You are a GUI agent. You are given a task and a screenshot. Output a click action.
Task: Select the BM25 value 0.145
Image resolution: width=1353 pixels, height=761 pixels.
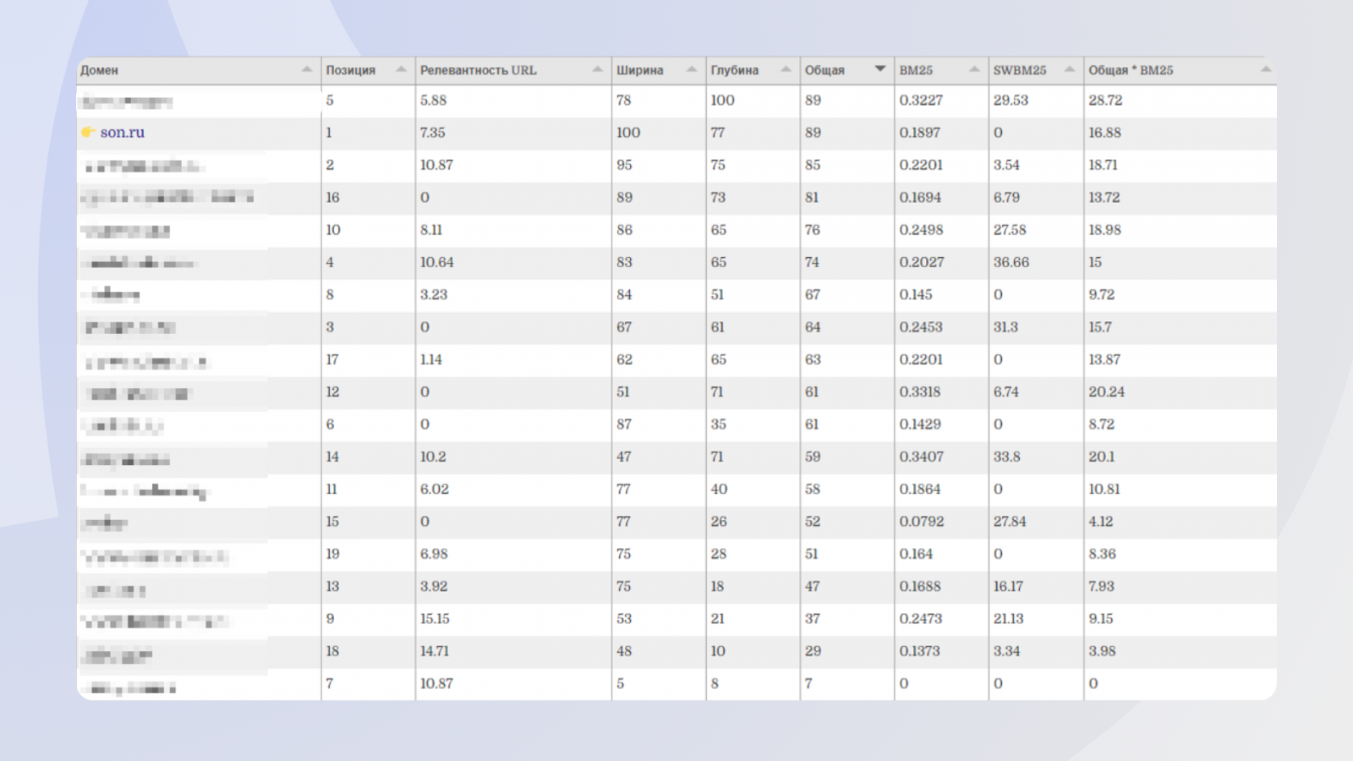point(916,294)
